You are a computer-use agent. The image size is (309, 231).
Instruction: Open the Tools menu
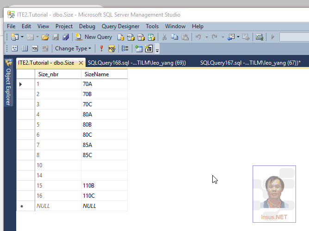[152, 26]
